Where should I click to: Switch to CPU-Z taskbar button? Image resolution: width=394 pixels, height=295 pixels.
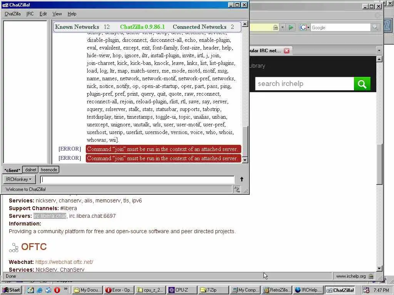coord(182,290)
